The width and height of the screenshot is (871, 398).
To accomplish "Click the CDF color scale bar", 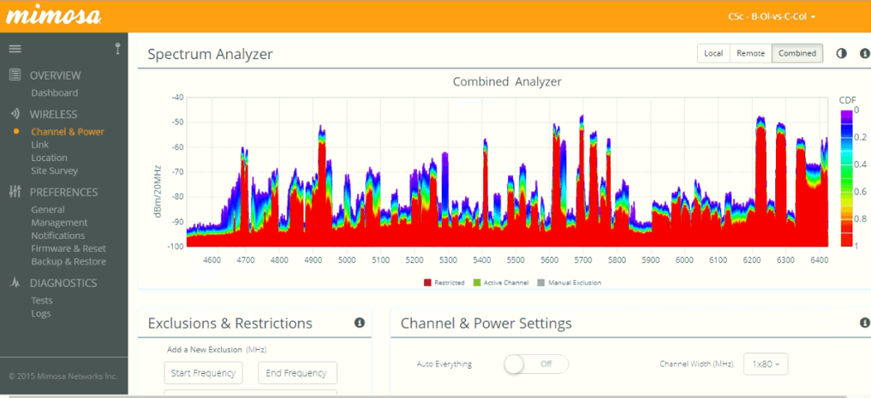I will pos(847,178).
